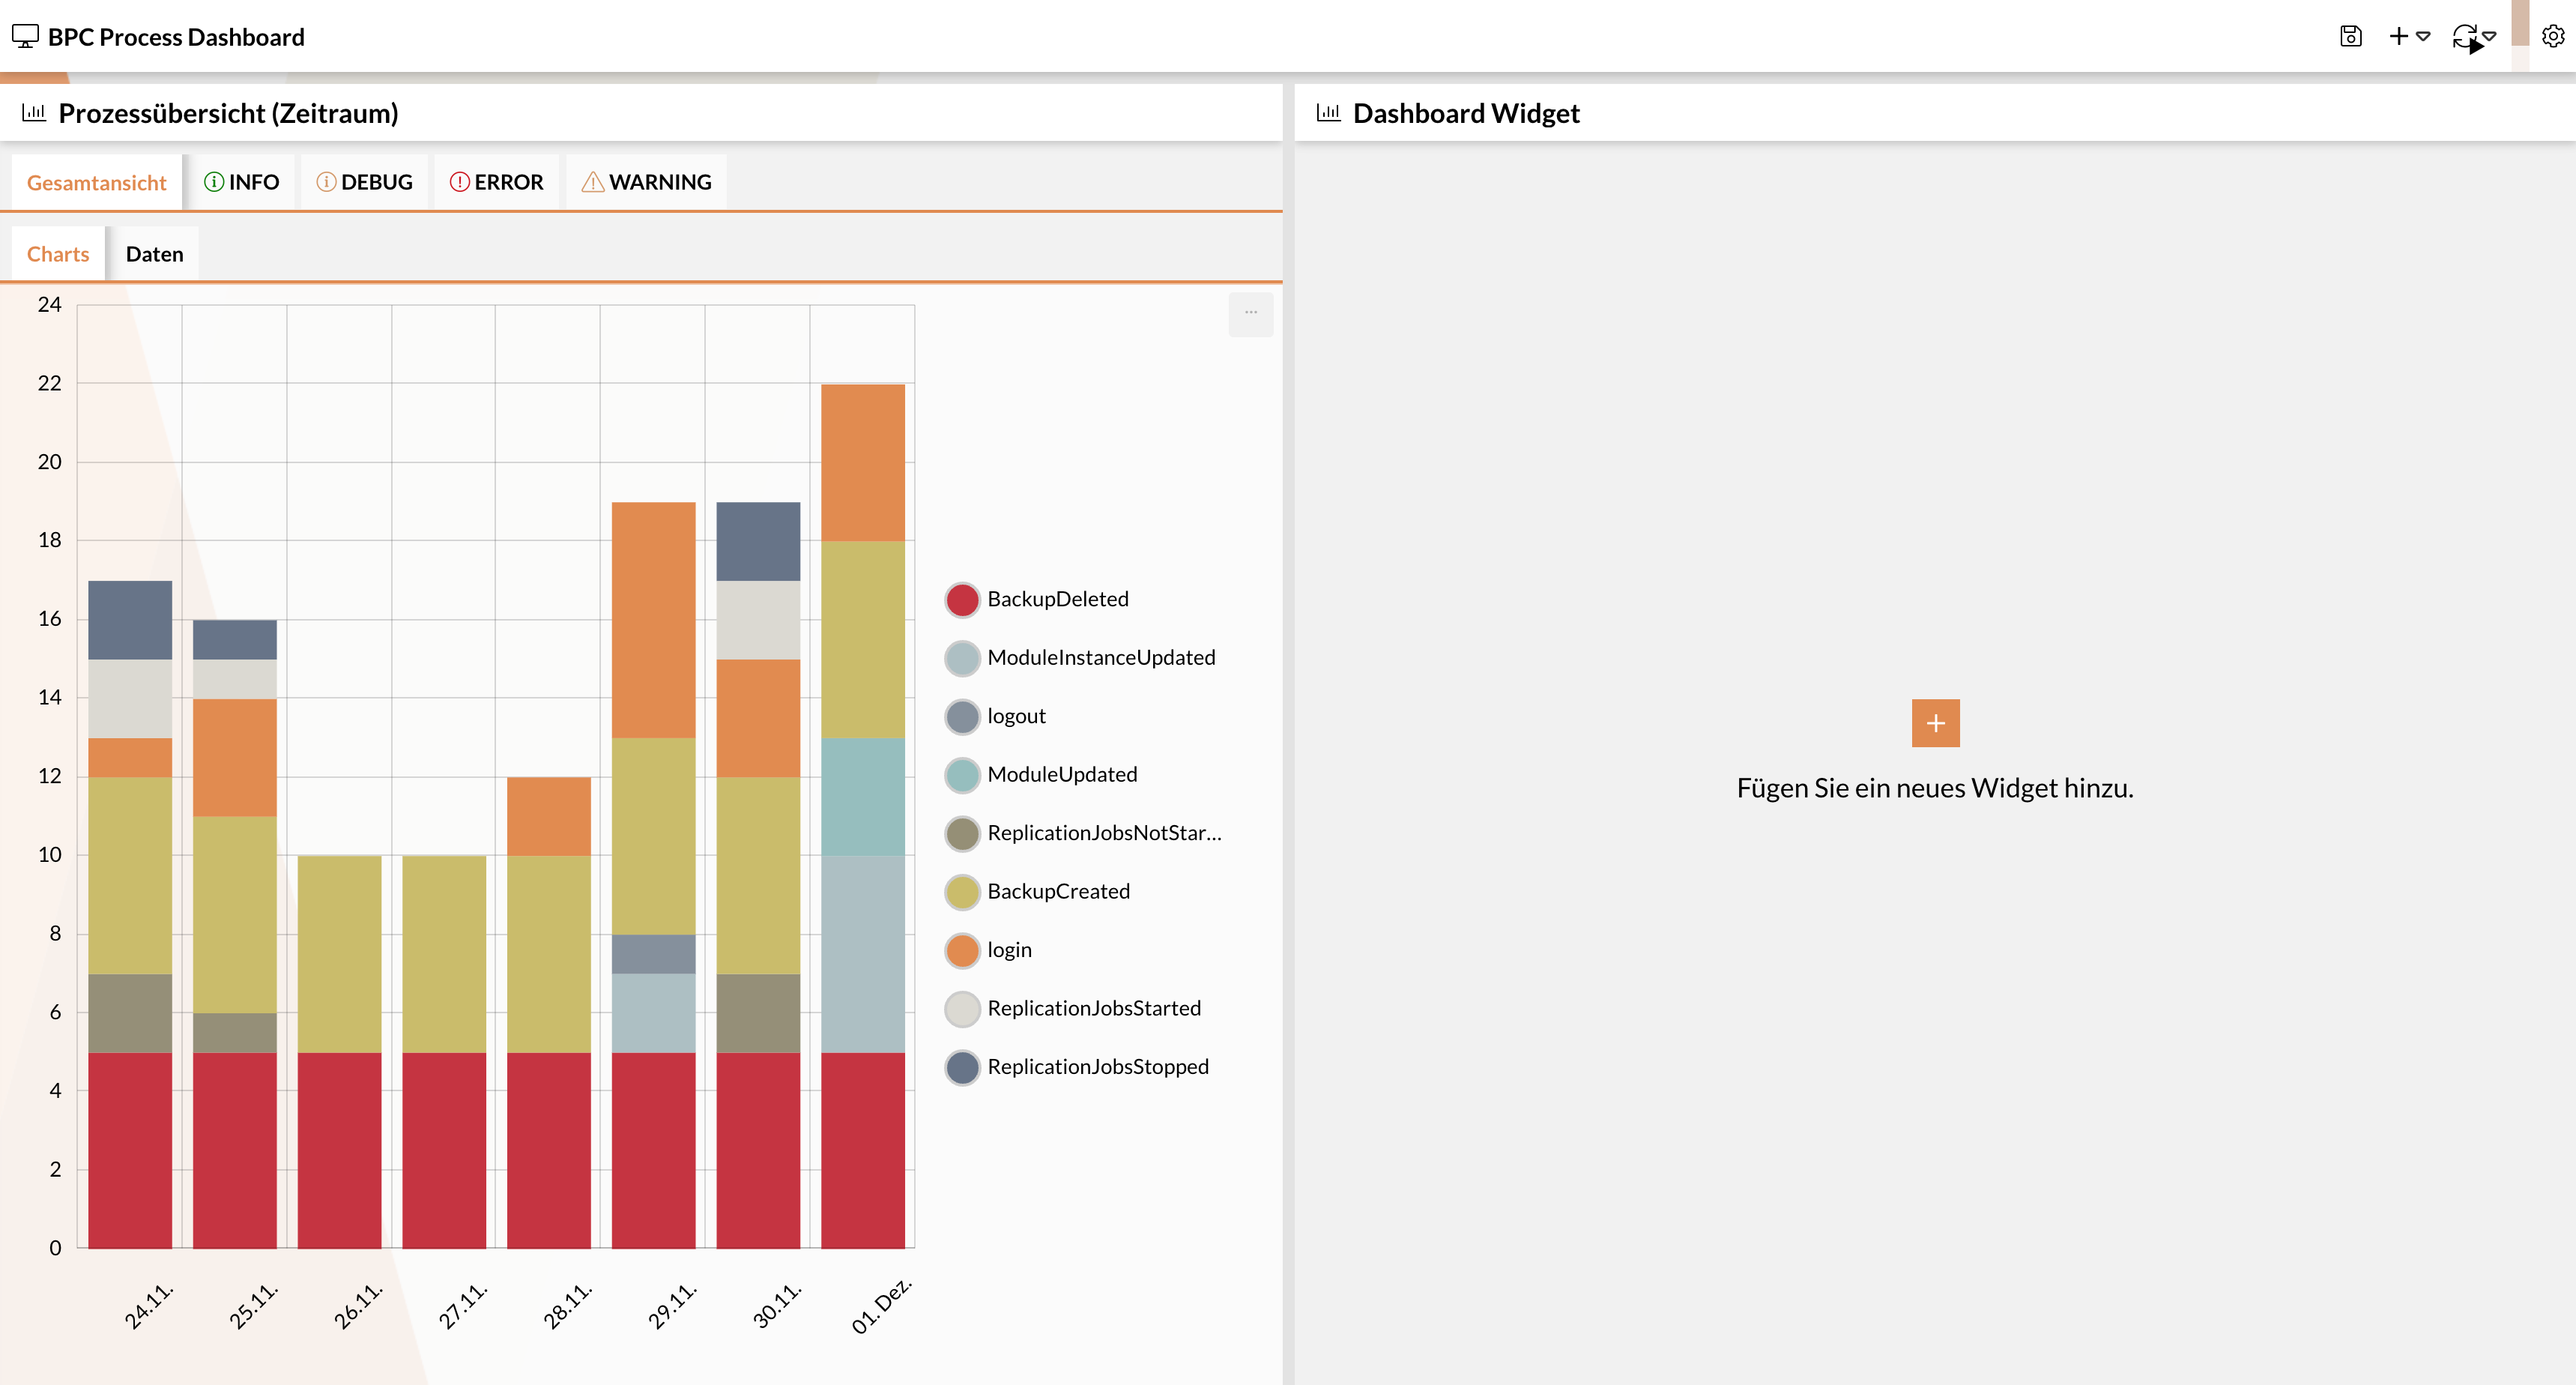Switch to the Daten tab

tap(154, 254)
